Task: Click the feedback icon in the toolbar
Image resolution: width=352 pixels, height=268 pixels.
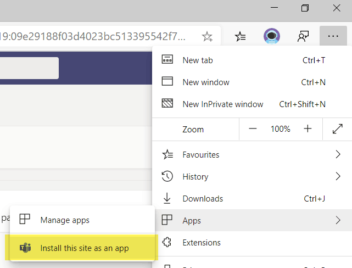Action: coord(303,37)
